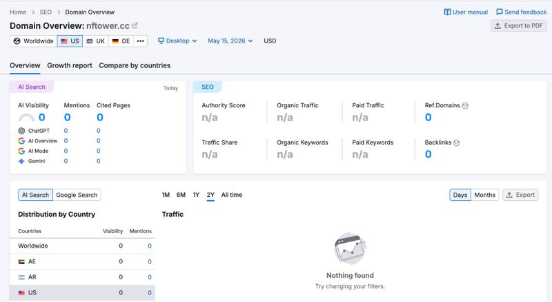Viewport: 552px width, 302px height.
Task: Select the 6M time range
Action: 181,195
